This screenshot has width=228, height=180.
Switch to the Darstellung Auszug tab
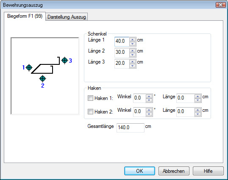pos(67,17)
